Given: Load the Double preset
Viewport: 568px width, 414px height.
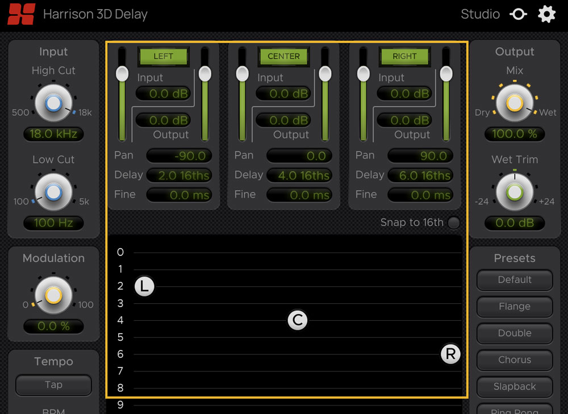Looking at the screenshot, I should (515, 333).
